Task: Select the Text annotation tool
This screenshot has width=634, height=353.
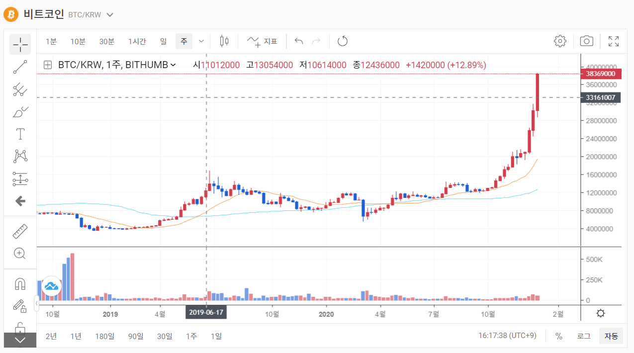Action: tap(20, 134)
